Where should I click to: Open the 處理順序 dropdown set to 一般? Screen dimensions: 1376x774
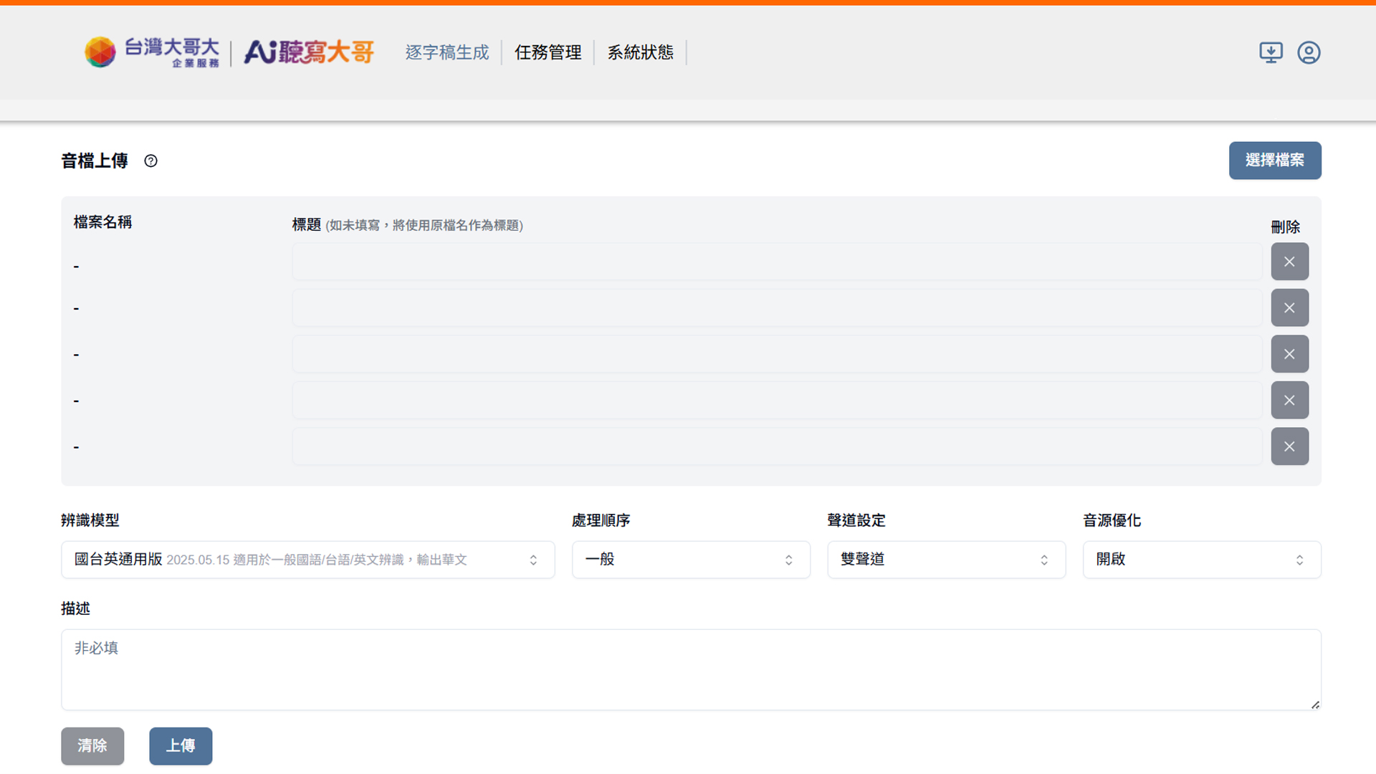(690, 560)
